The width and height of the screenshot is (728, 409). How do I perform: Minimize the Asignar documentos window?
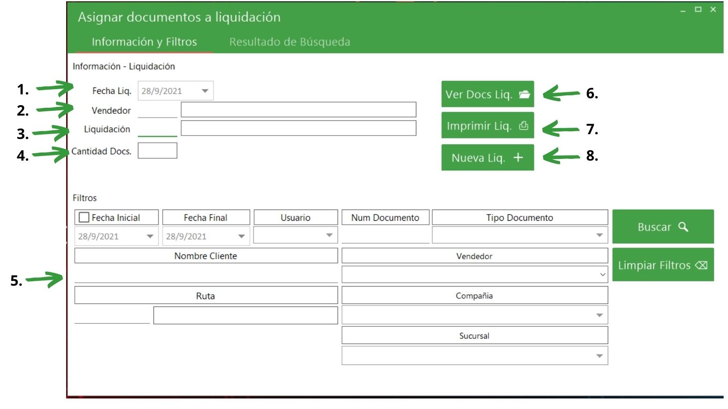(x=683, y=10)
